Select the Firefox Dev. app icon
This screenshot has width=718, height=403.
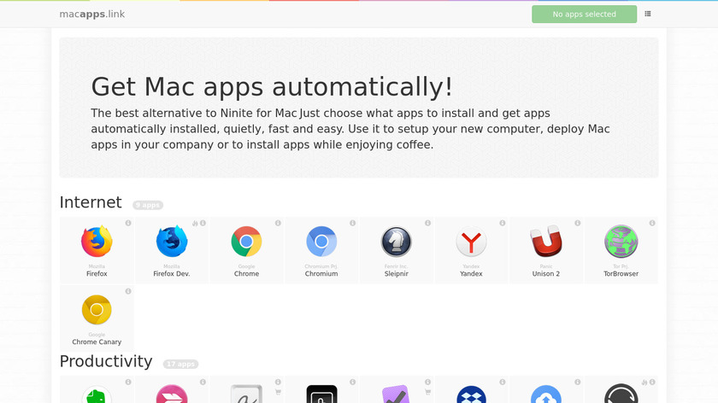pyautogui.click(x=172, y=242)
